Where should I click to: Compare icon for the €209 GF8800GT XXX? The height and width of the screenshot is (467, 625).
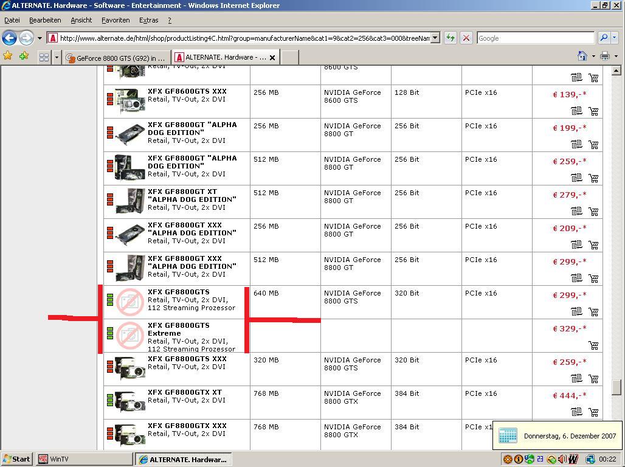576,244
